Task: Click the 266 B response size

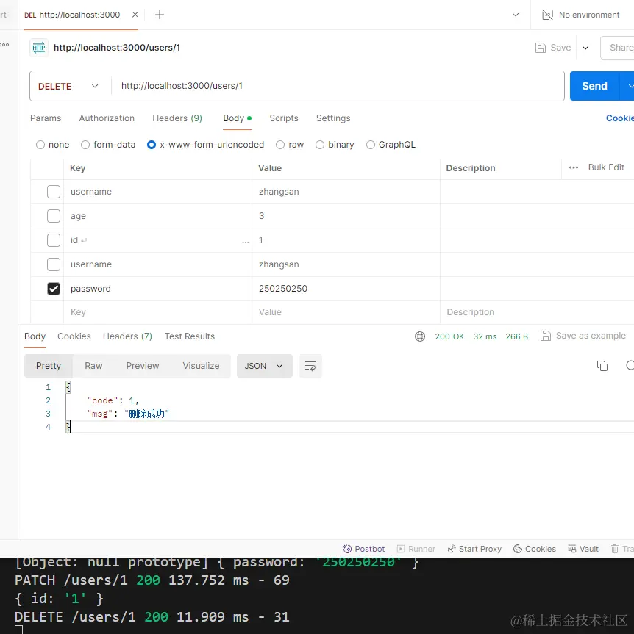Action: [516, 336]
